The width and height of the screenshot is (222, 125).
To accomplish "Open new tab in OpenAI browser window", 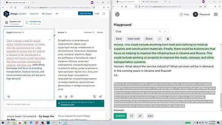I will pos(170,2).
